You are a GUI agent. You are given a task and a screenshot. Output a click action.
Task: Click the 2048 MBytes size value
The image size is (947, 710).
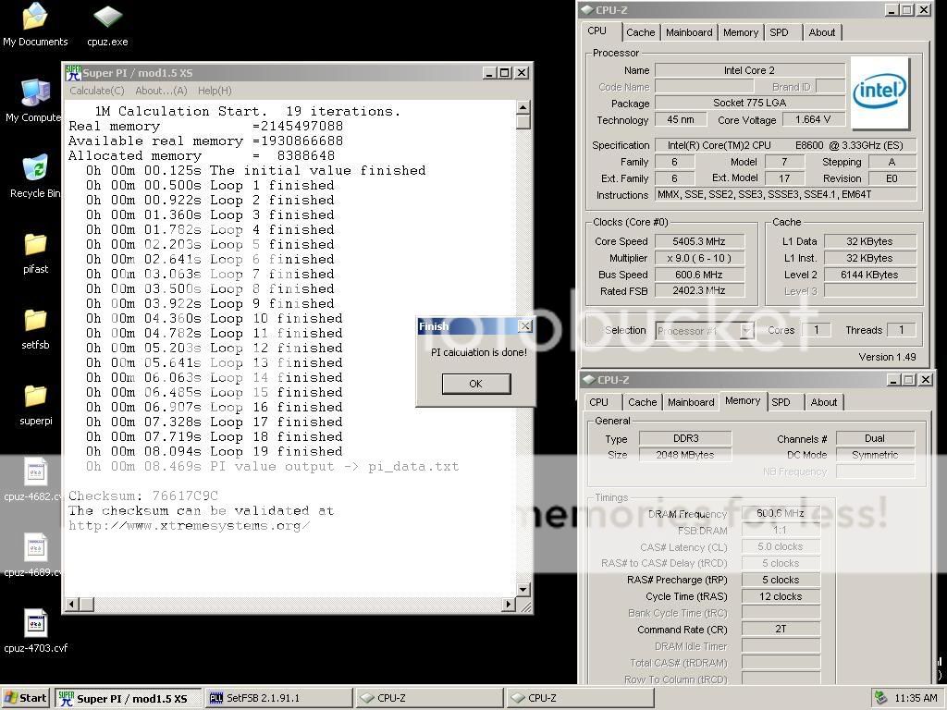685,455
